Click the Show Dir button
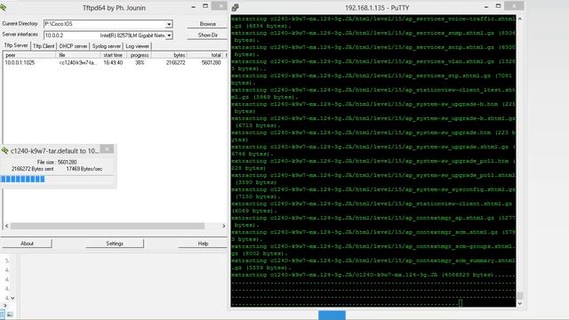The image size is (569, 320). click(x=207, y=36)
